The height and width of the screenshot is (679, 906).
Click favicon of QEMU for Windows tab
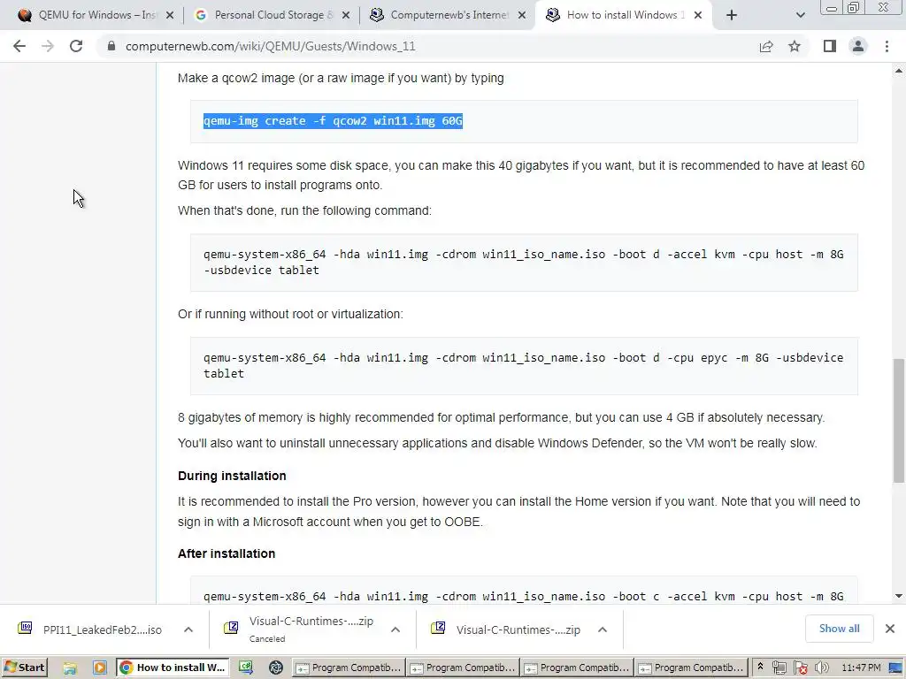point(24,15)
